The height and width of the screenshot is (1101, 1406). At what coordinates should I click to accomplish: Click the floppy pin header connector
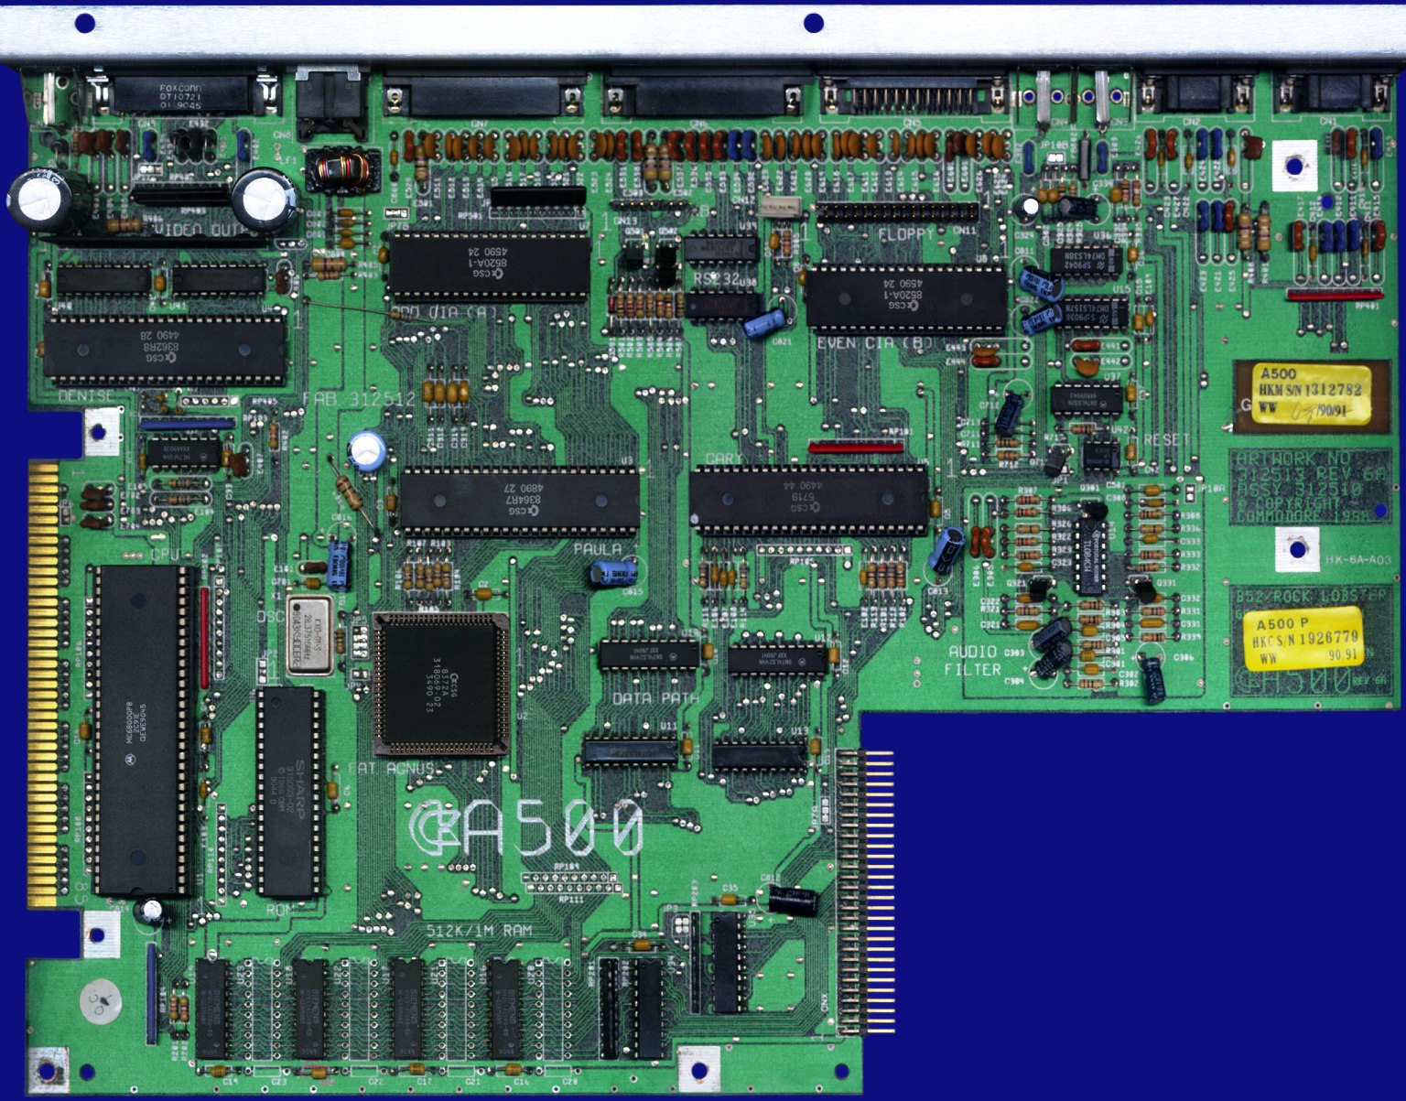point(896,212)
